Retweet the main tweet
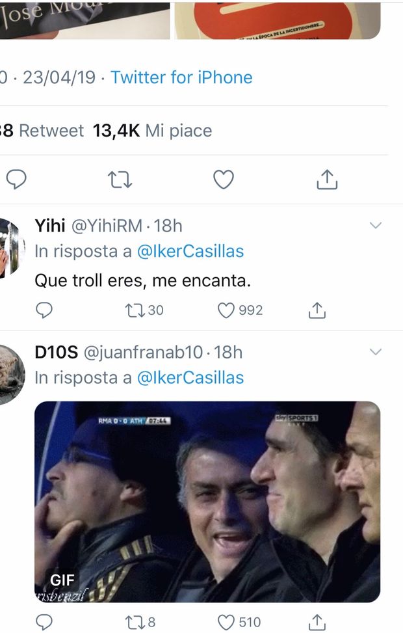This screenshot has width=403, height=633. tap(120, 180)
